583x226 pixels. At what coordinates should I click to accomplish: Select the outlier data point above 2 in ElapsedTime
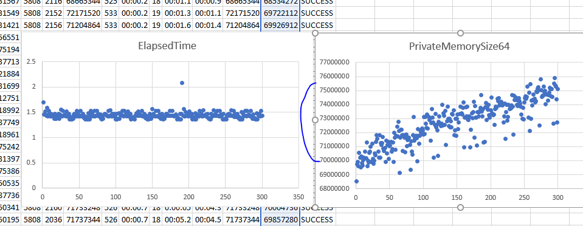[x=182, y=83]
